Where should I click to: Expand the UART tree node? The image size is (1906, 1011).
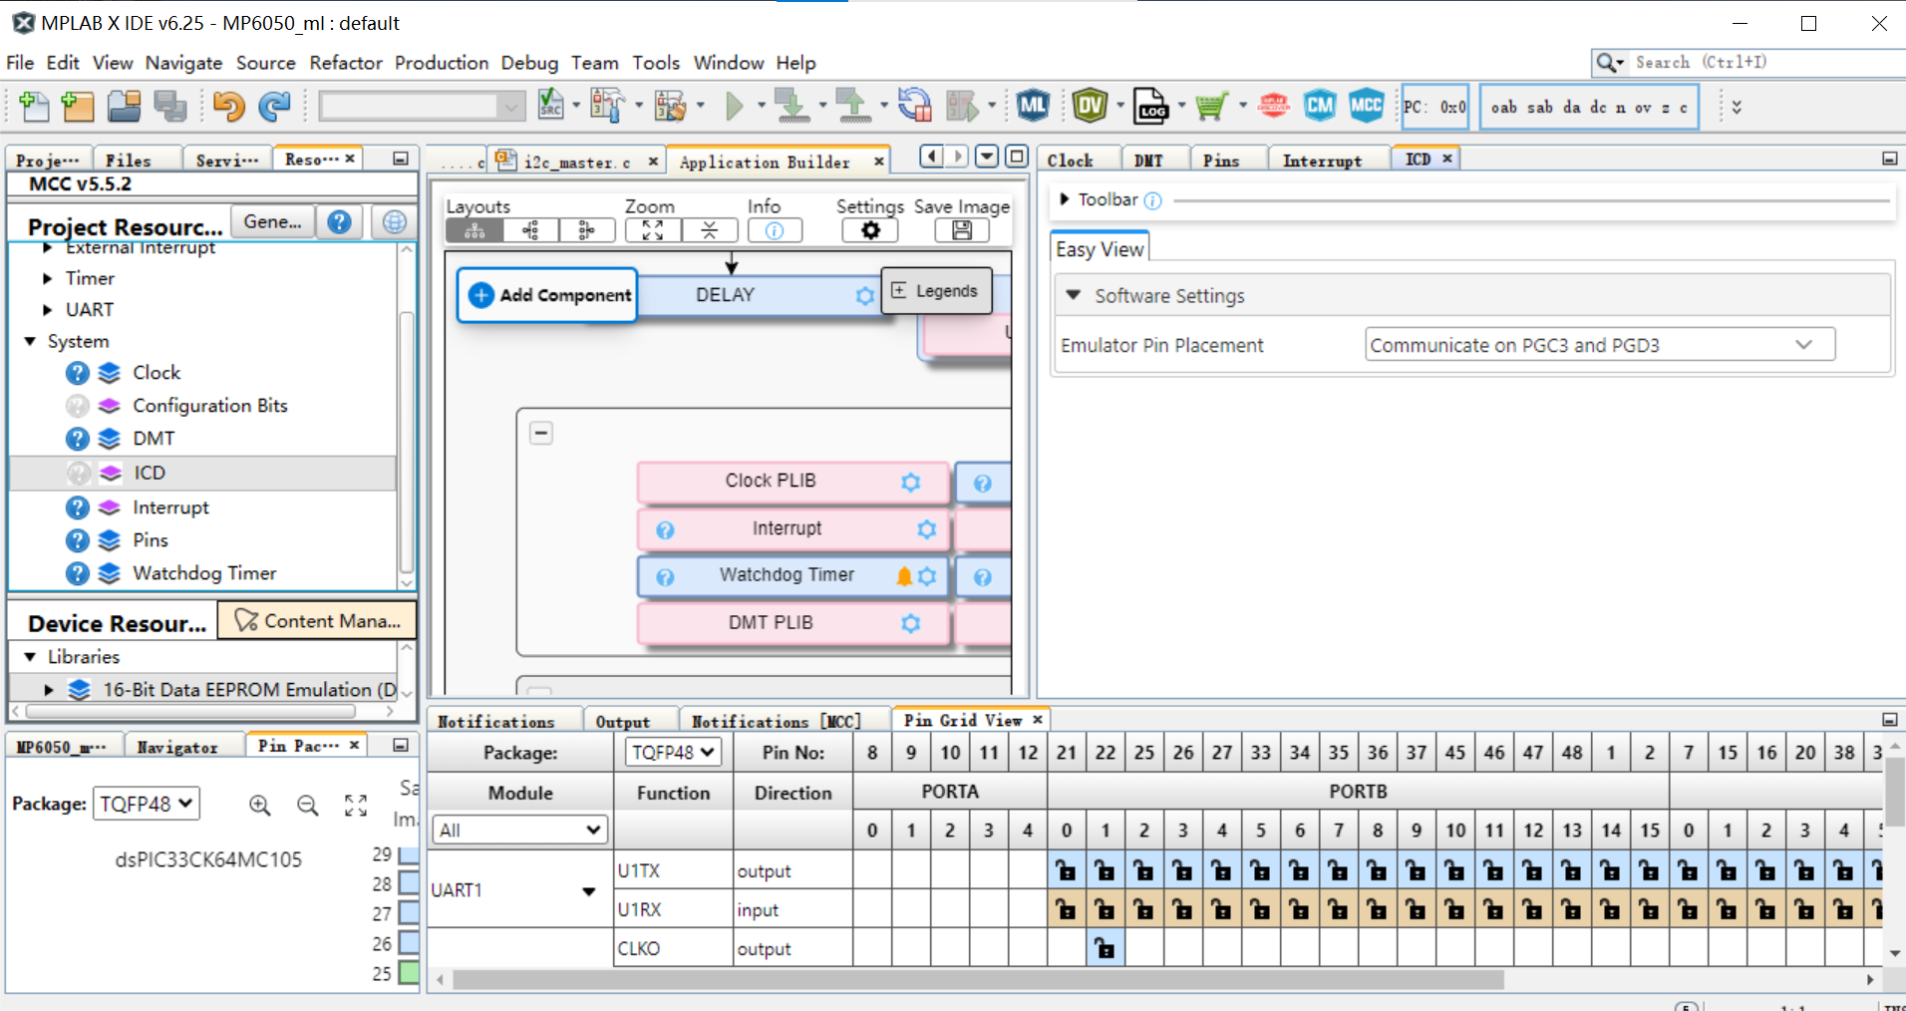coord(47,310)
